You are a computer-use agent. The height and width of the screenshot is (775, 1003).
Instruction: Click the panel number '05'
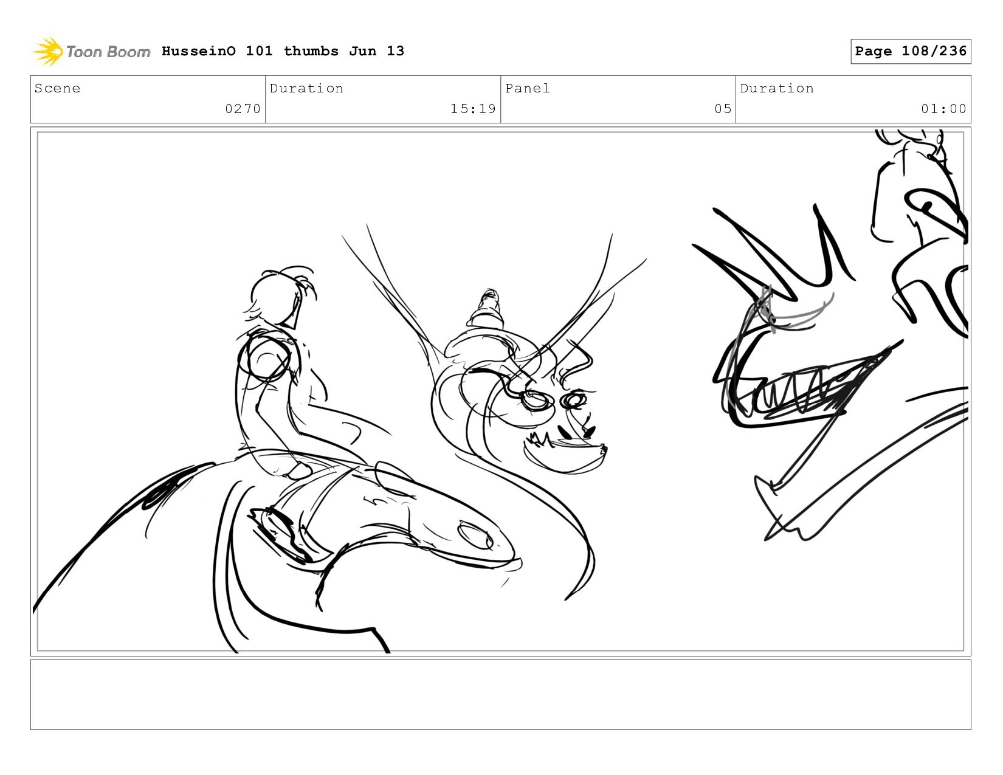tap(723, 109)
